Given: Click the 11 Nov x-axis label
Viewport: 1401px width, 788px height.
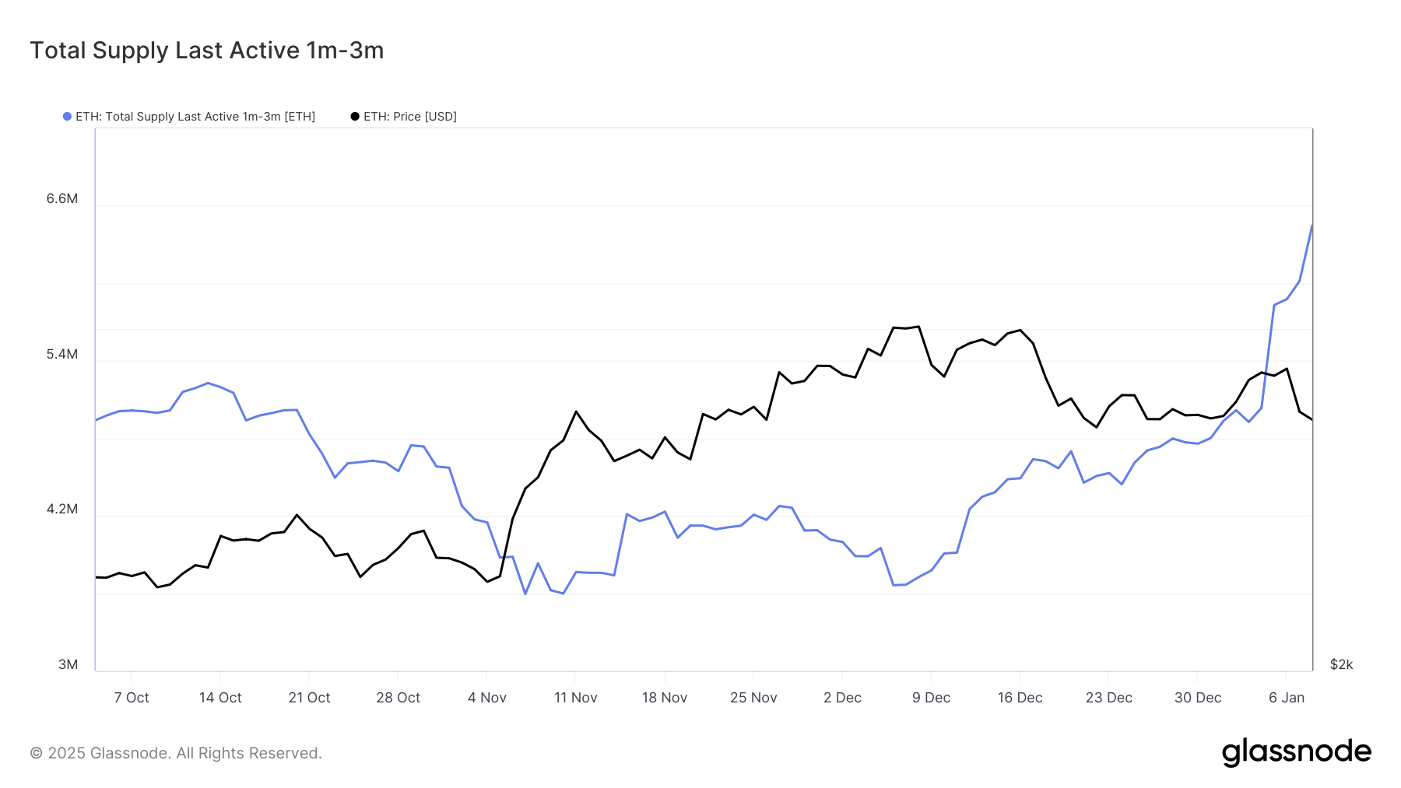Looking at the screenshot, I should (576, 698).
